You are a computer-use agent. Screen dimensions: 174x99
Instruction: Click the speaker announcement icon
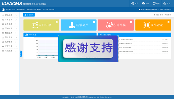pyautogui.click(x=140, y=10)
